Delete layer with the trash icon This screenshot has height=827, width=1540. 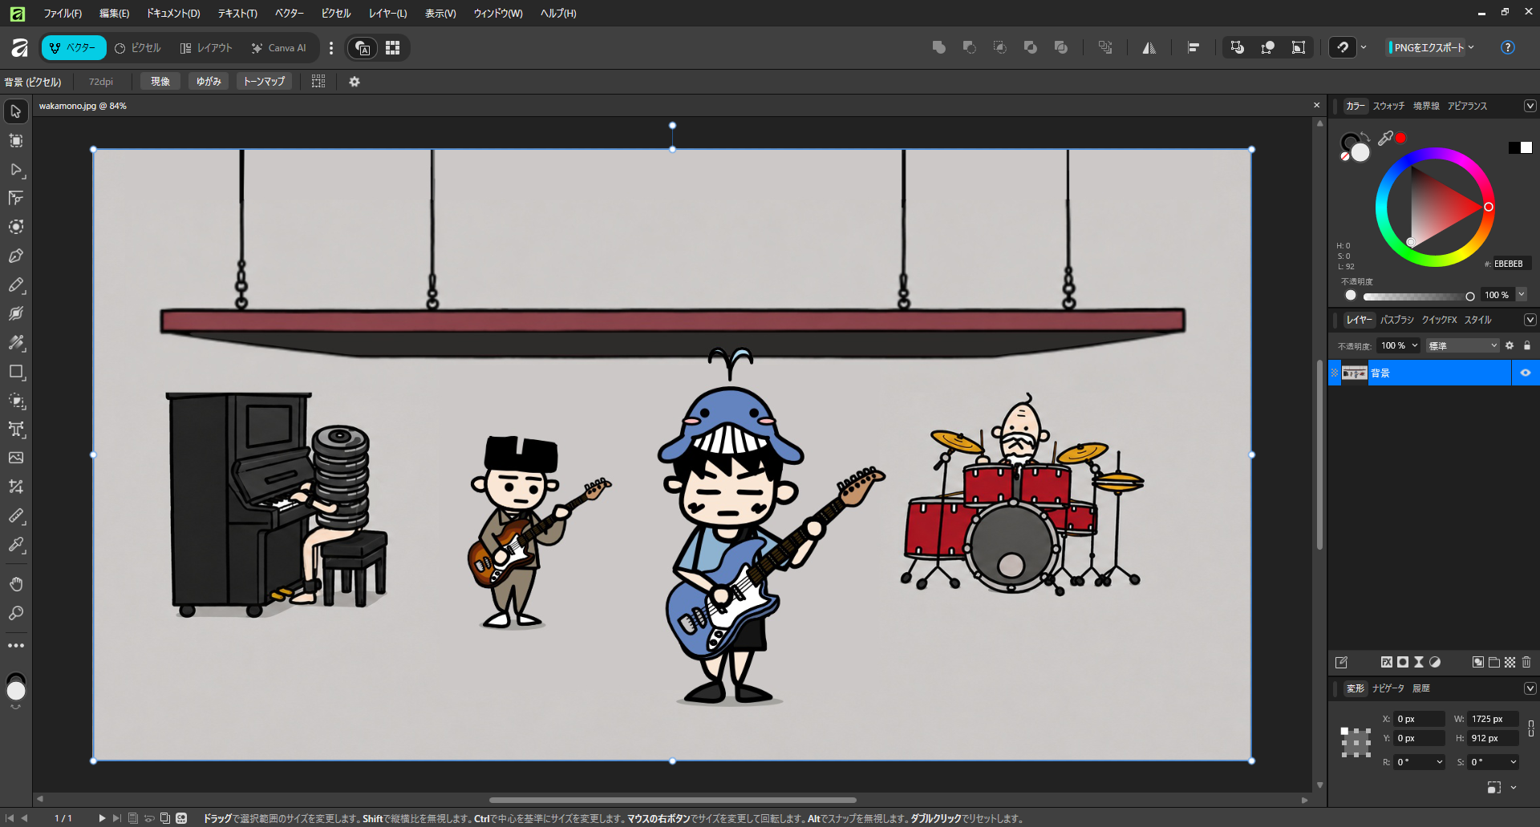point(1526,662)
